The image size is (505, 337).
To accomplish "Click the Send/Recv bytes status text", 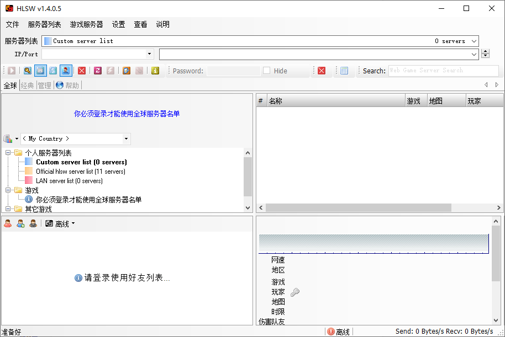I will point(444,331).
